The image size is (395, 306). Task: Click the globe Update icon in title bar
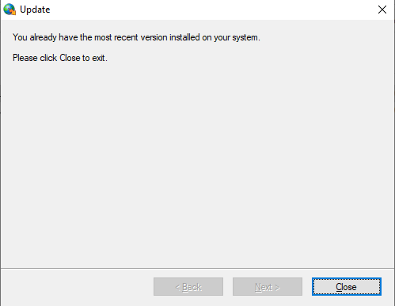(9, 10)
